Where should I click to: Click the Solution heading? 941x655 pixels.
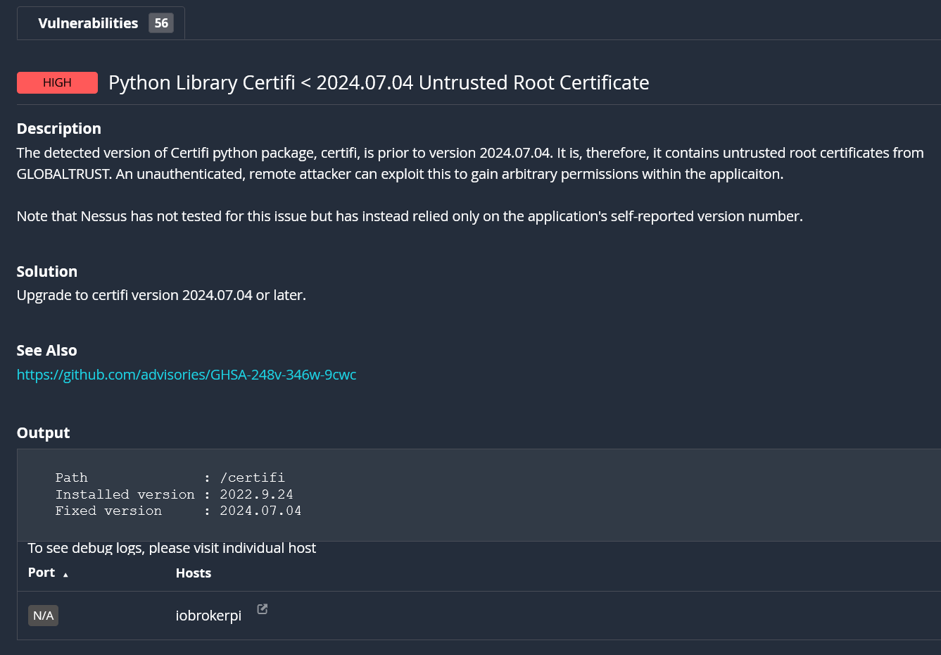pos(47,271)
